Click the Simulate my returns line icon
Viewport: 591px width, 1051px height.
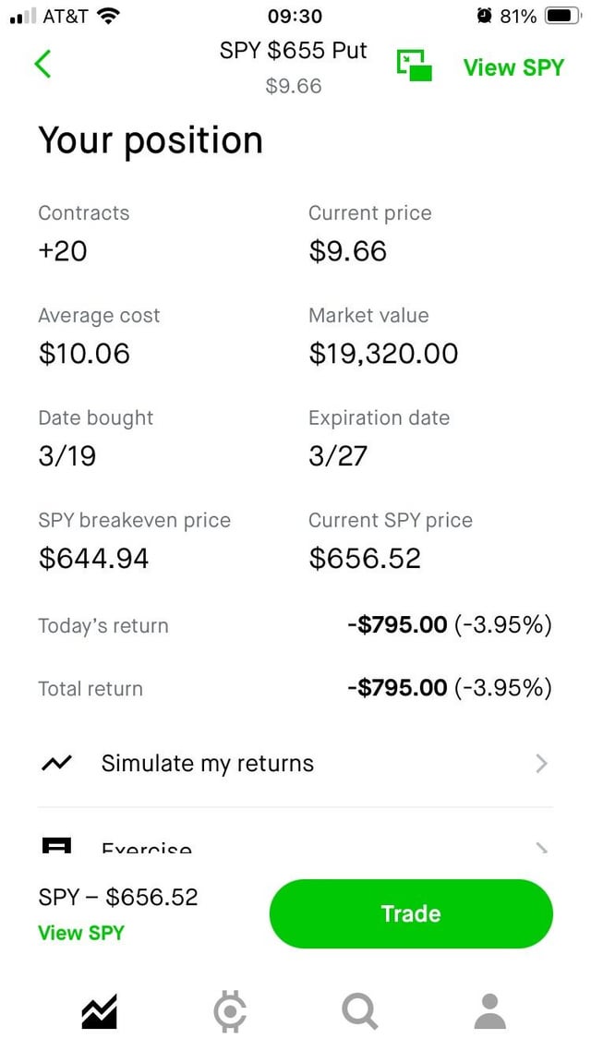click(x=57, y=764)
